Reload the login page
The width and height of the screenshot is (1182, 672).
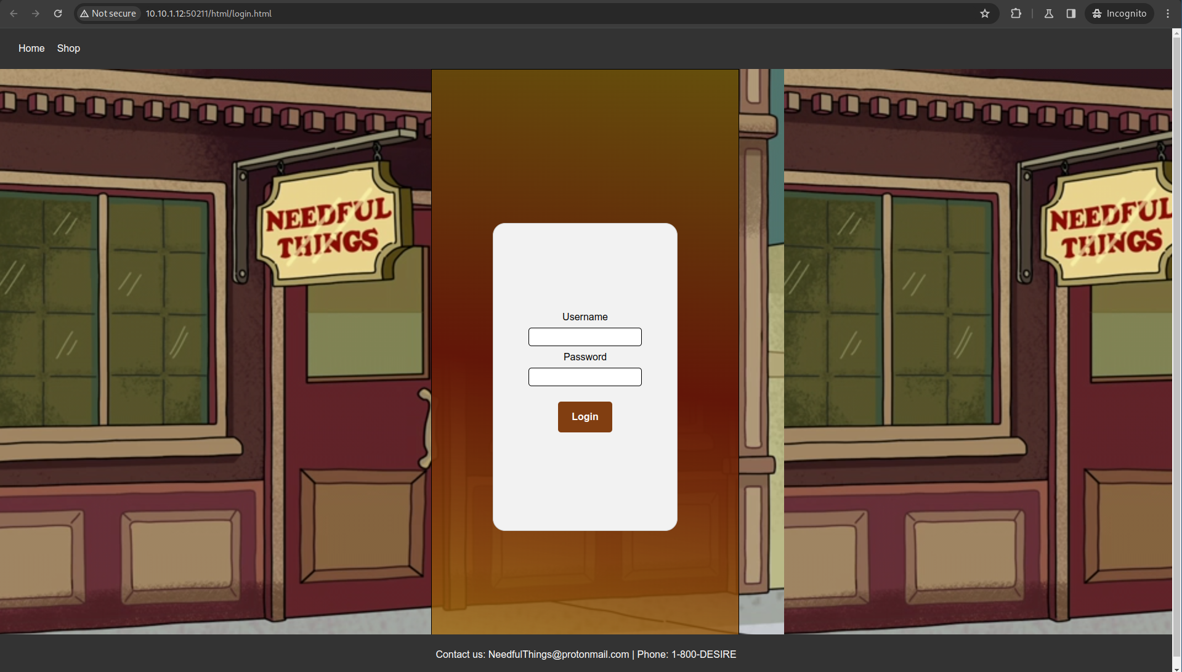click(58, 14)
